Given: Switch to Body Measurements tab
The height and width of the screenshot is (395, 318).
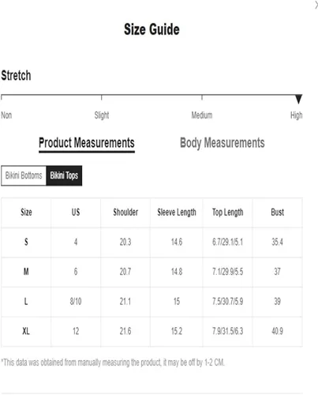Looking at the screenshot, I should click(223, 143).
